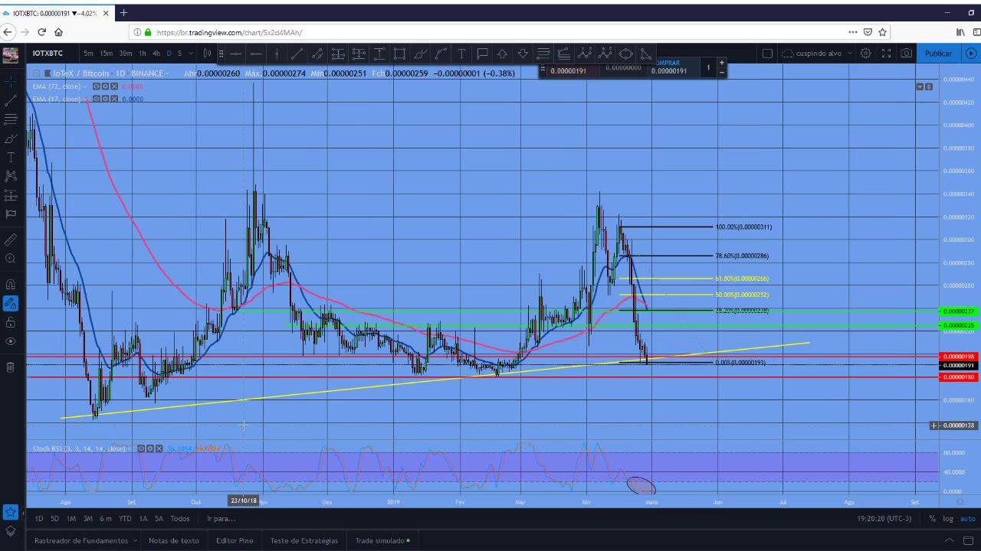Open Trade simulado tab

tap(382, 540)
